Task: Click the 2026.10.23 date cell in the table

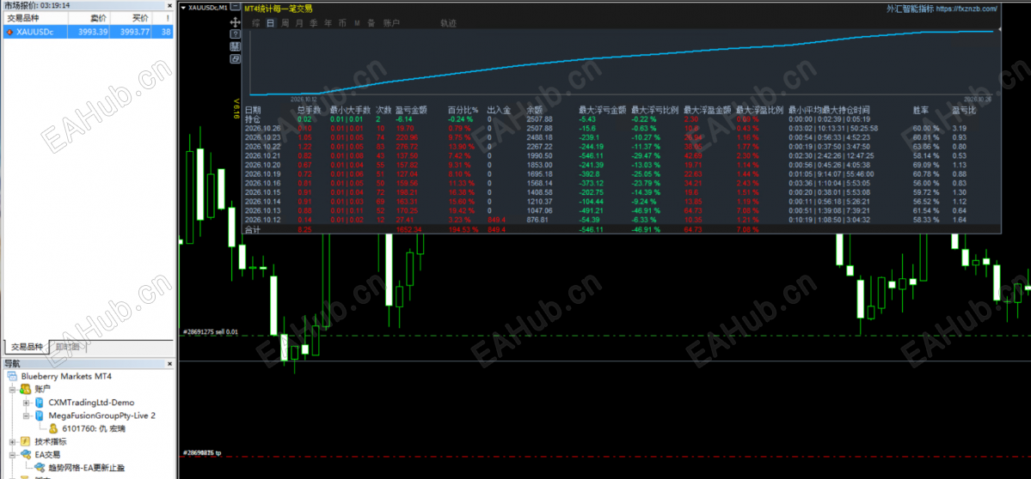Action: coord(262,138)
